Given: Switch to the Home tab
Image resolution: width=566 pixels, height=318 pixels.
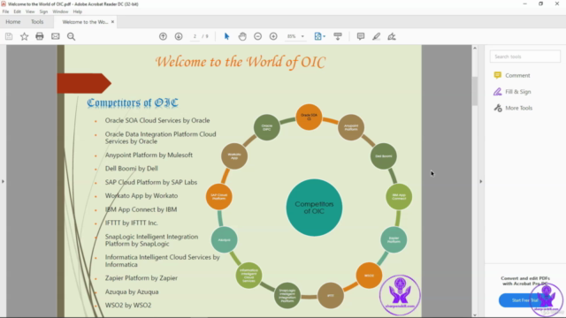Looking at the screenshot, I should (x=13, y=21).
